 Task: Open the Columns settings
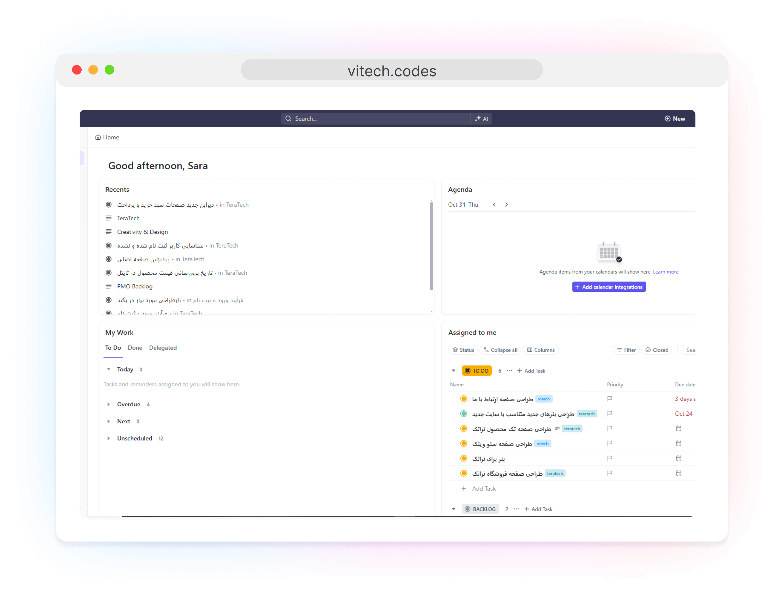pos(541,350)
